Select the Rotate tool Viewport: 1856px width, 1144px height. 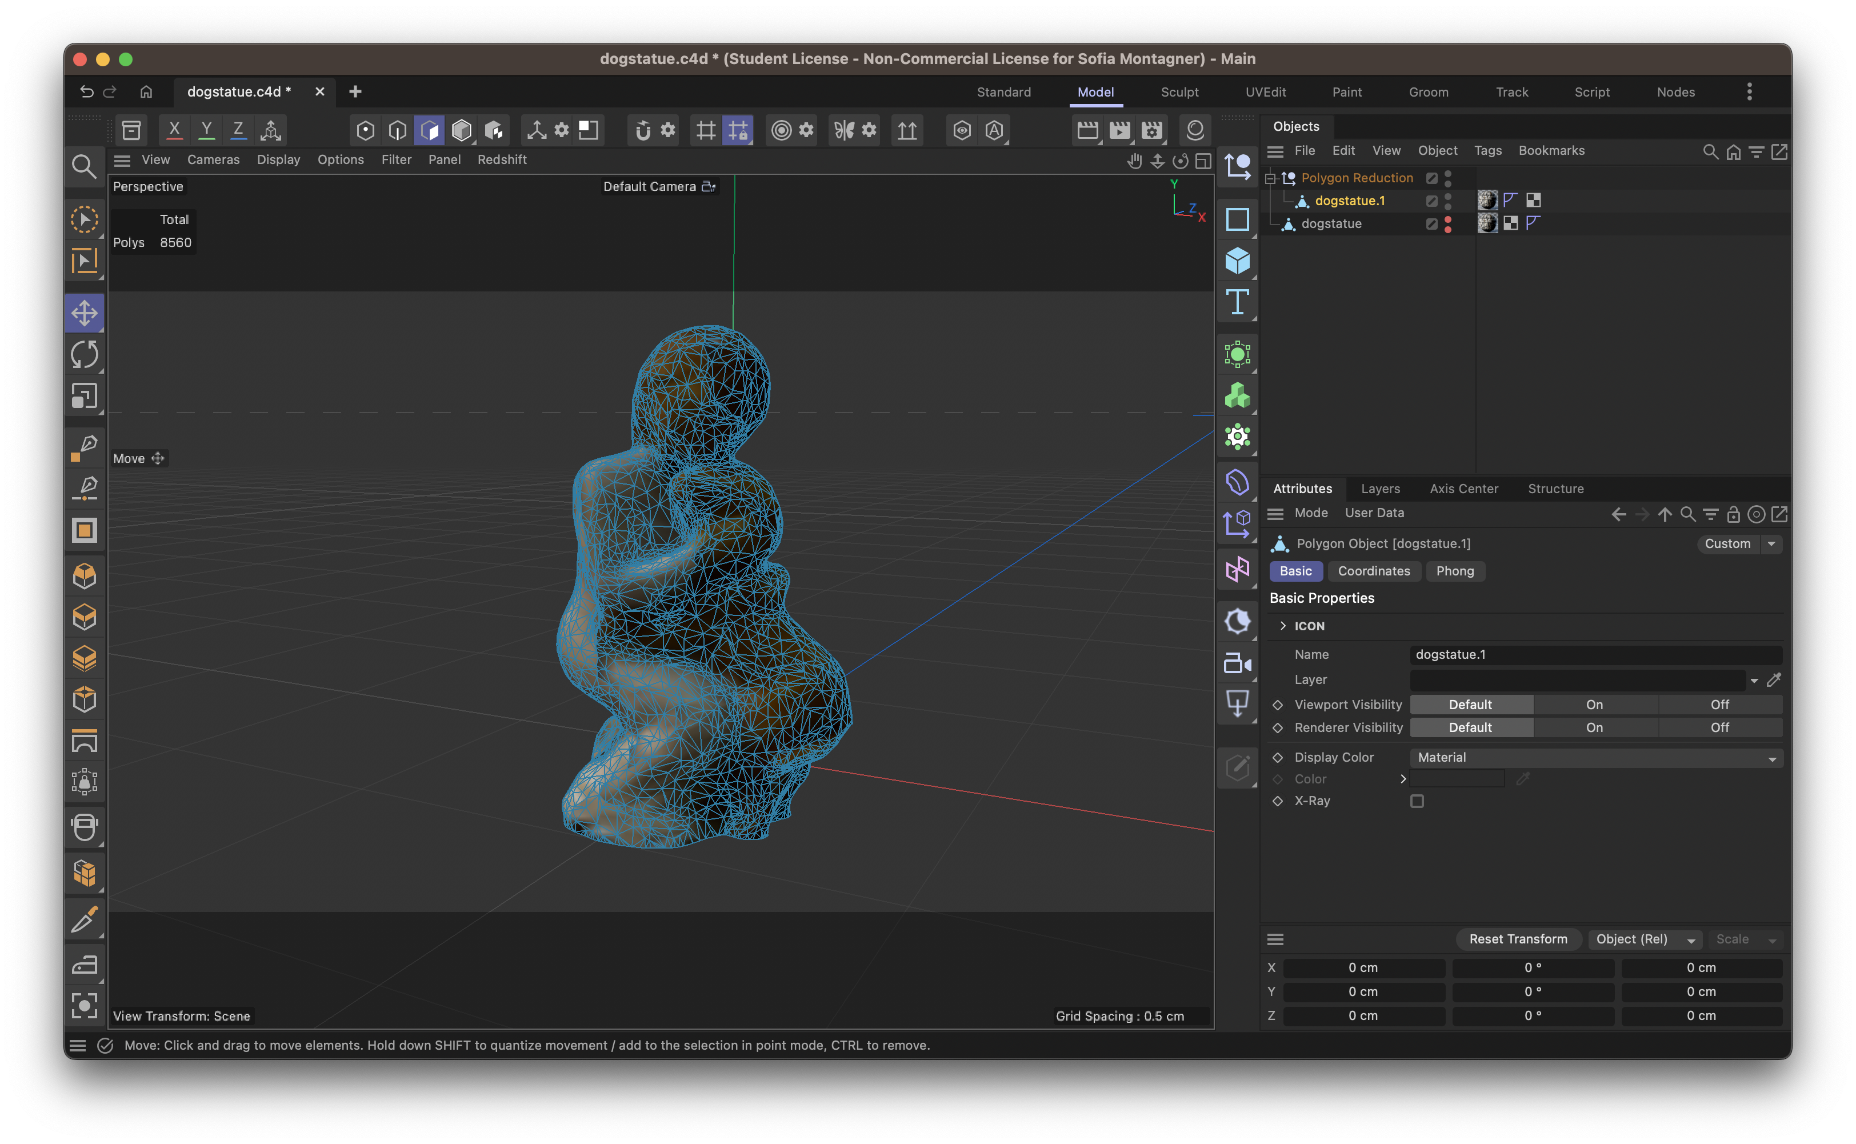point(84,354)
